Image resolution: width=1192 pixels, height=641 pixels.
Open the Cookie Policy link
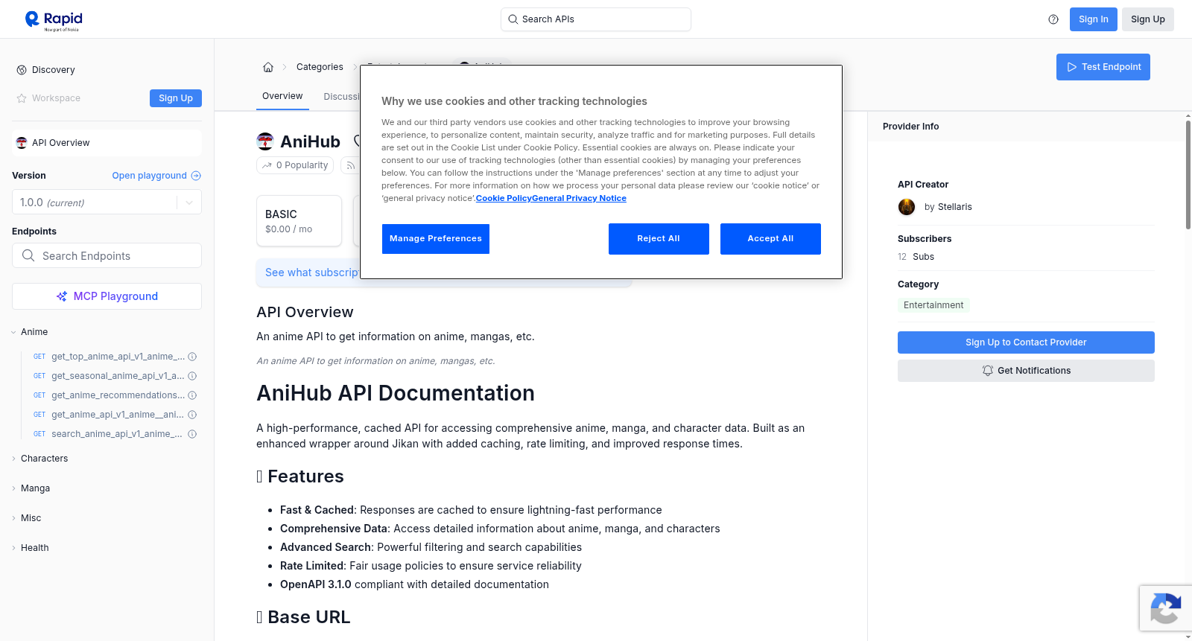(x=504, y=198)
